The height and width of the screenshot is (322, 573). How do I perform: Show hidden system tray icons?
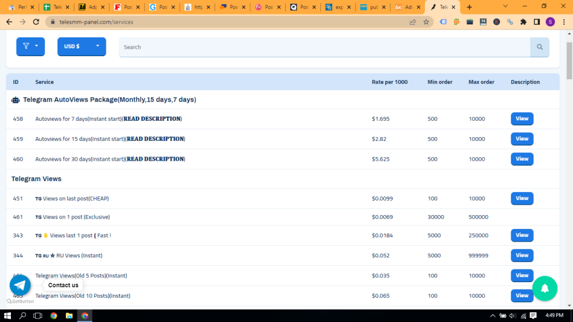493,316
